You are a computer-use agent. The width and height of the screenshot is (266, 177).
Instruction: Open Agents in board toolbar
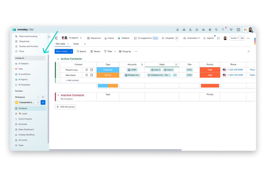(x=209, y=38)
